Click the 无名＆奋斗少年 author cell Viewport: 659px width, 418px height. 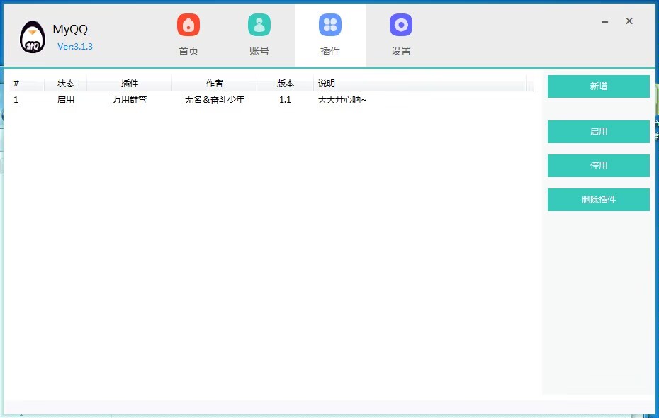click(215, 99)
